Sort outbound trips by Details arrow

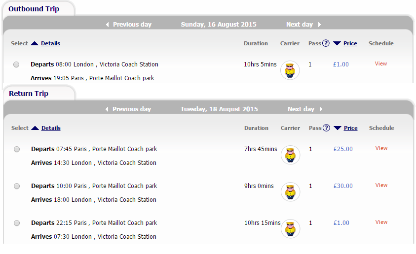click(x=35, y=43)
